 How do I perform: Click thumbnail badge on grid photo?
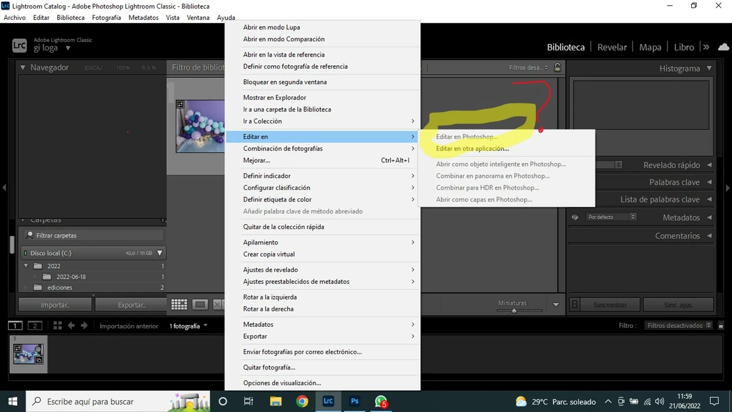(180, 104)
